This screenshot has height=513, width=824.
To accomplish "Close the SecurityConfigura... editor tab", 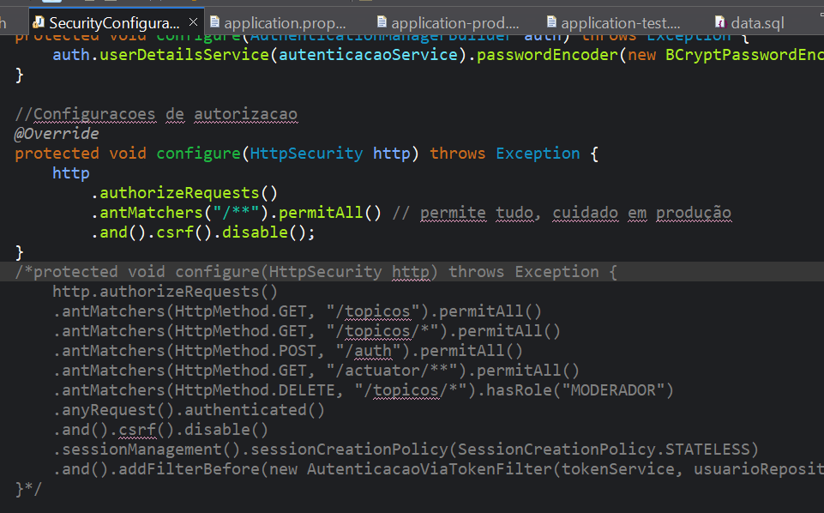I will pos(194,22).
